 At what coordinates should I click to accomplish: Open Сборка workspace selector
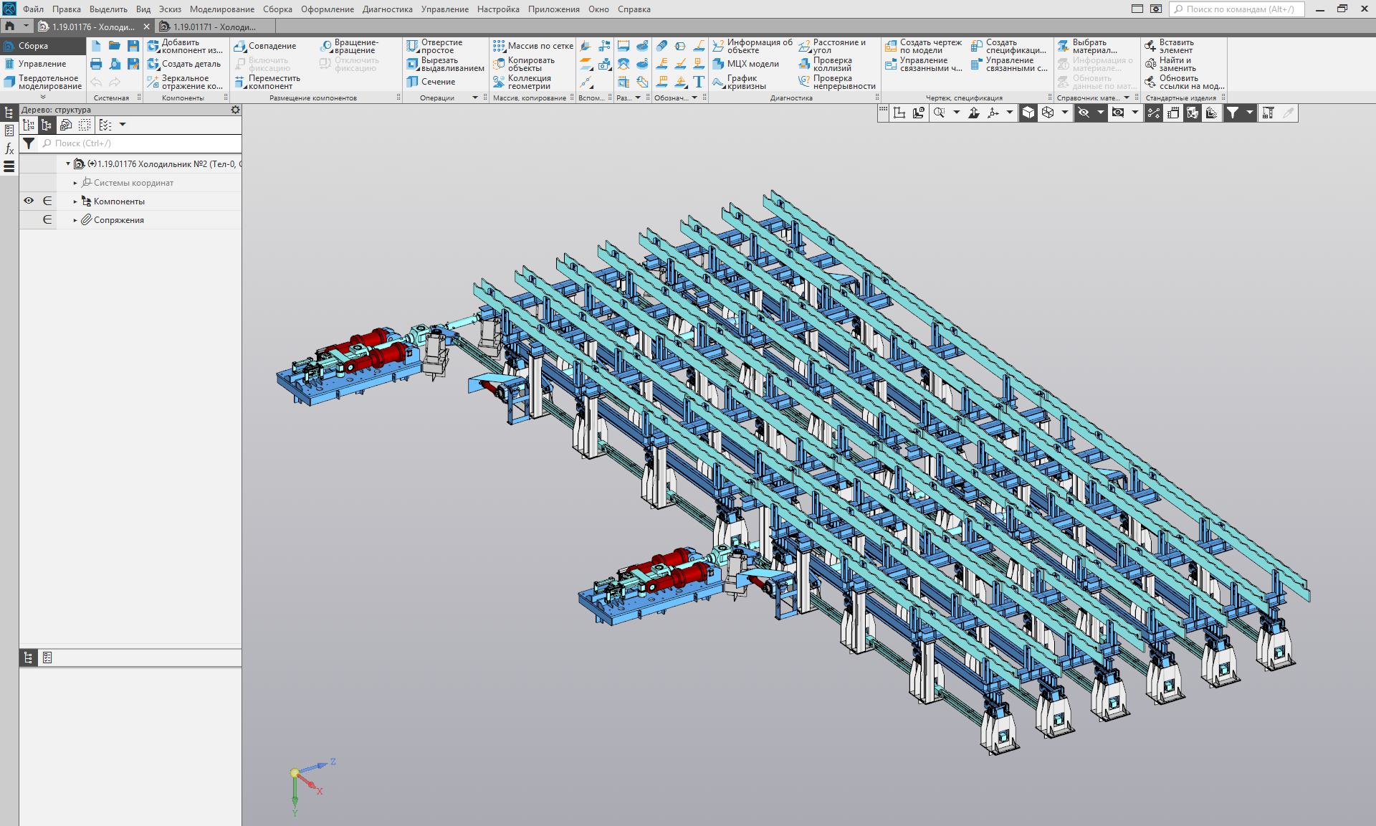33,46
